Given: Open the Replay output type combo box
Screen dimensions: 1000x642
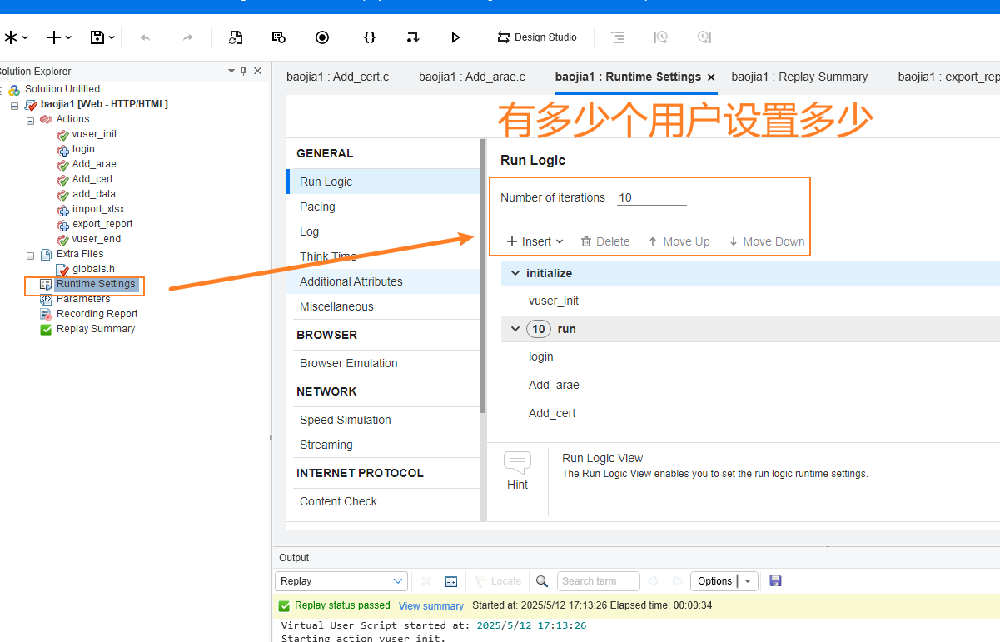Looking at the screenshot, I should point(341,581).
